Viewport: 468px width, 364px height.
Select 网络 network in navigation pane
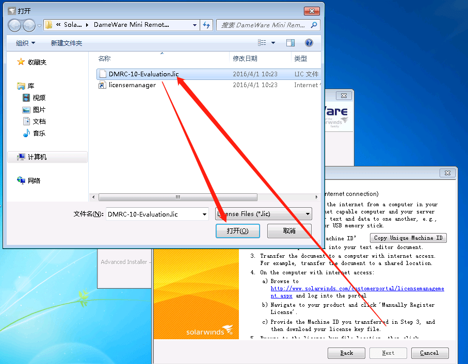click(x=34, y=180)
